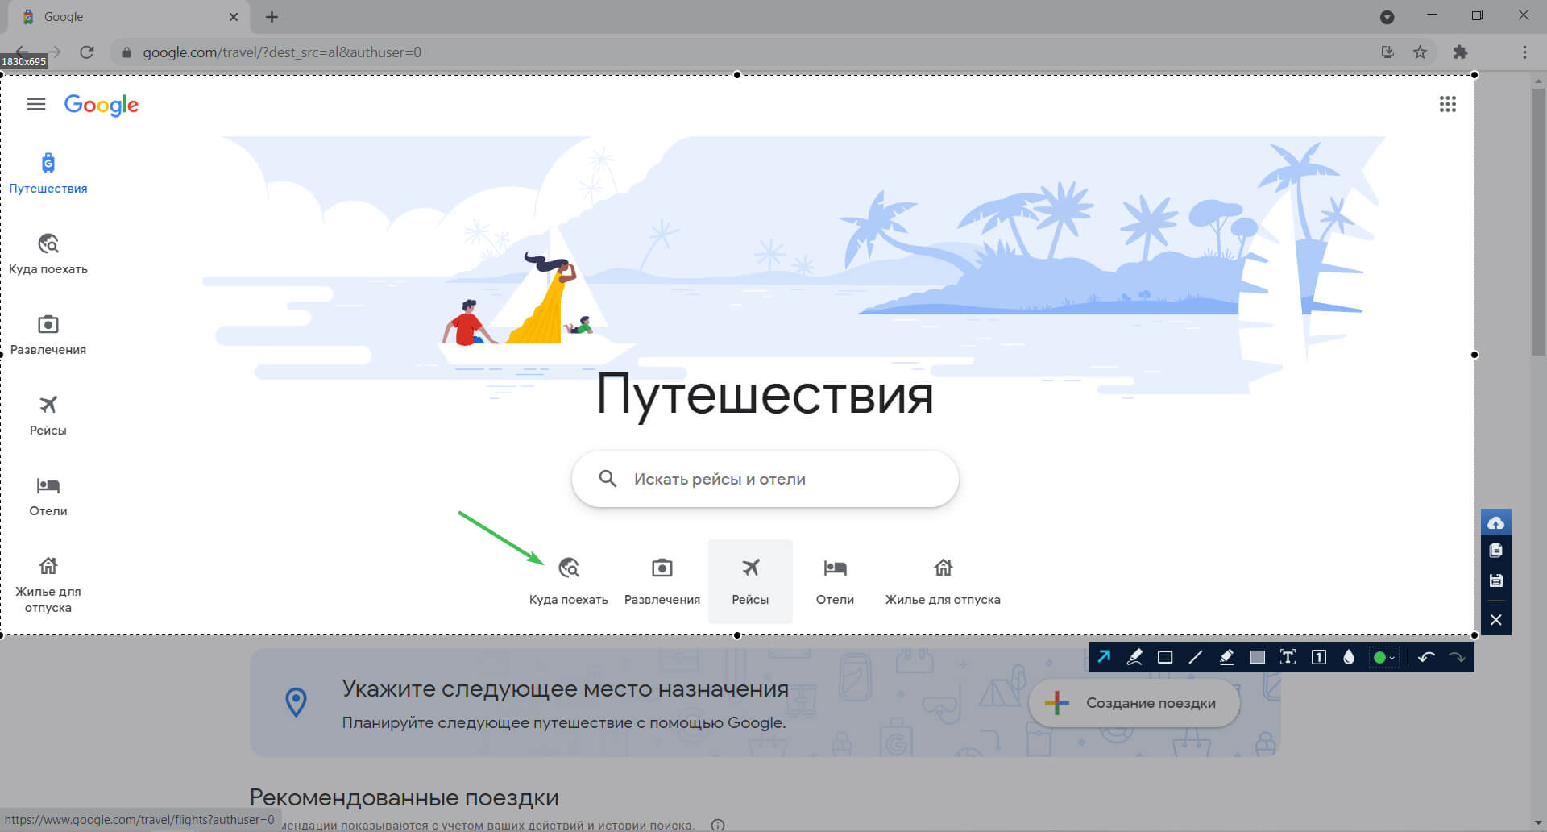The width and height of the screenshot is (1547, 832).
Task: Save the screenshot to disk
Action: 1496,580
